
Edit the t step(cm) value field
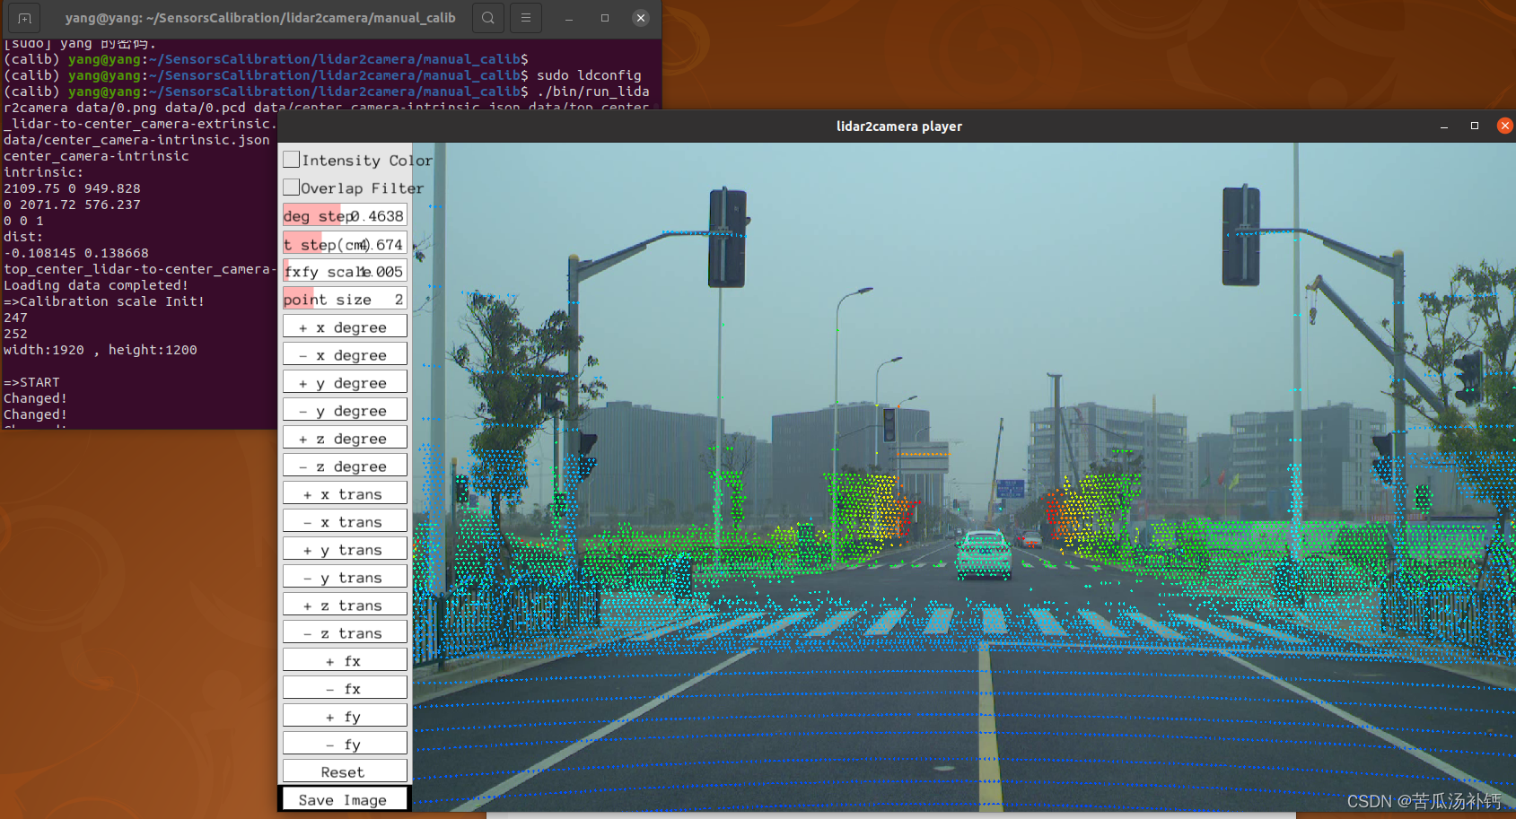point(372,243)
